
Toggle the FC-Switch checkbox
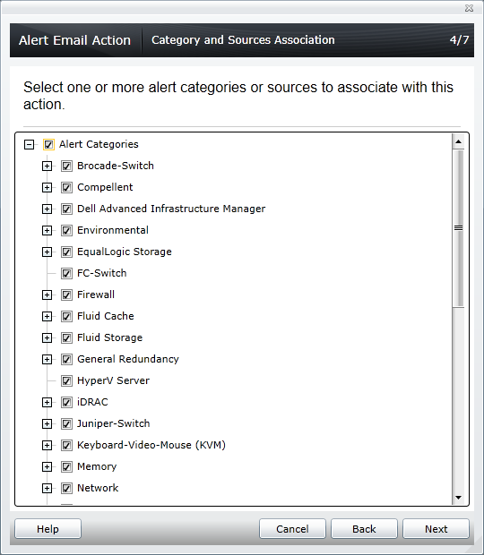click(x=66, y=273)
